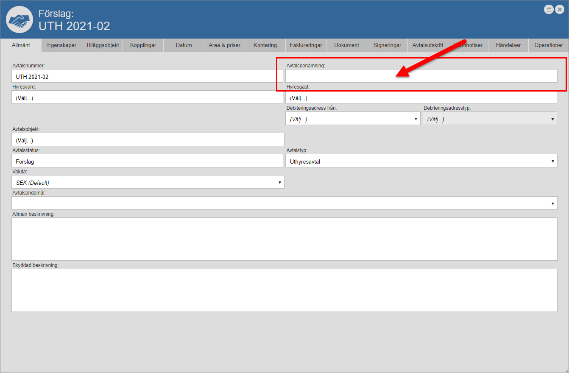The width and height of the screenshot is (569, 373).
Task: Open the Valuta currency dropdown
Action: click(148, 182)
